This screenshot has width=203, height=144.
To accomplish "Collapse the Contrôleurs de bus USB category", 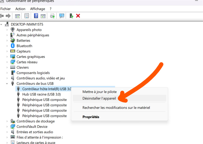I will click(7, 84).
